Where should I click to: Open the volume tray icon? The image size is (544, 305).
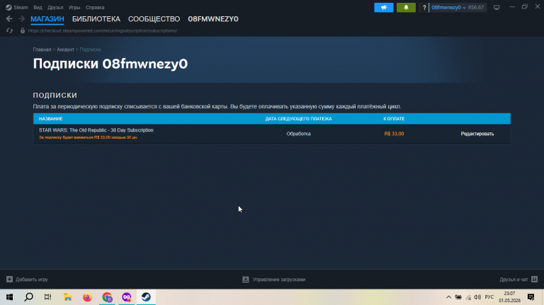coord(477,297)
